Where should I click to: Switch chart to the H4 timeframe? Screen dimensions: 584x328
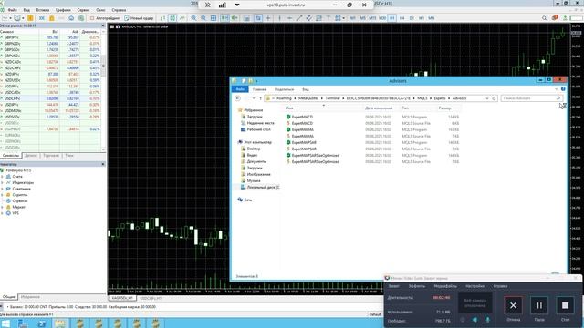point(401,18)
